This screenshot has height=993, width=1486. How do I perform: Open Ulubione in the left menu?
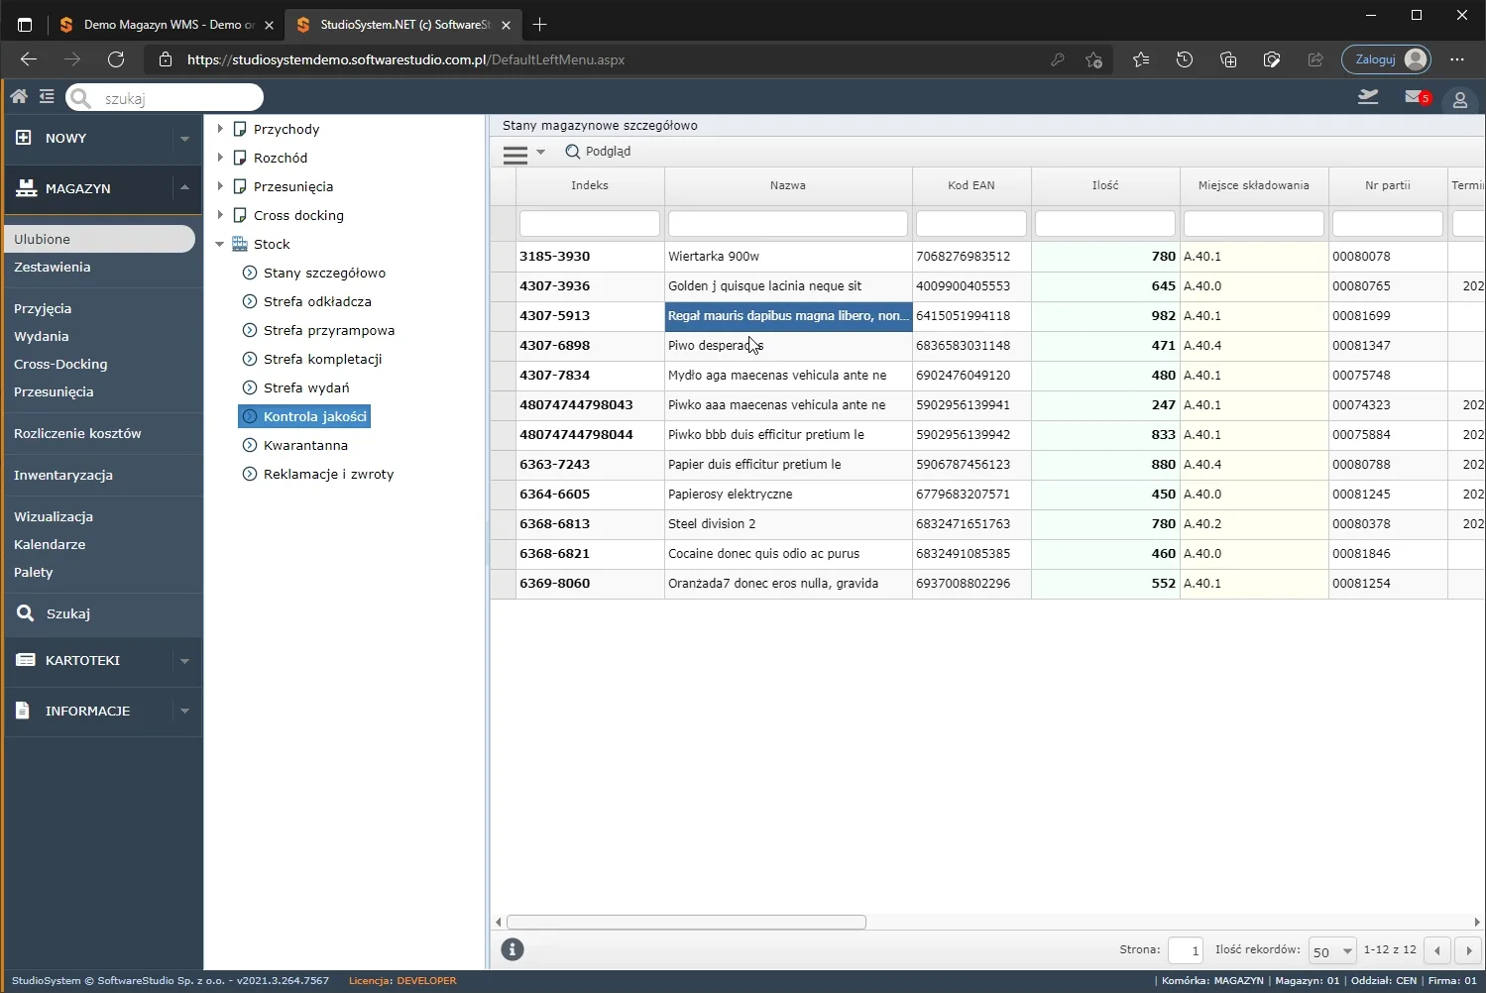click(99, 239)
